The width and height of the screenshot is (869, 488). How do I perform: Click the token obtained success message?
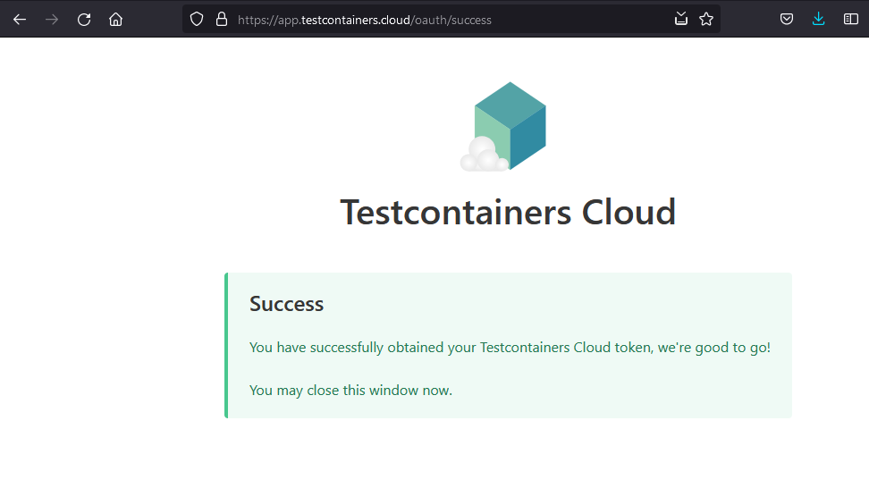click(x=510, y=347)
